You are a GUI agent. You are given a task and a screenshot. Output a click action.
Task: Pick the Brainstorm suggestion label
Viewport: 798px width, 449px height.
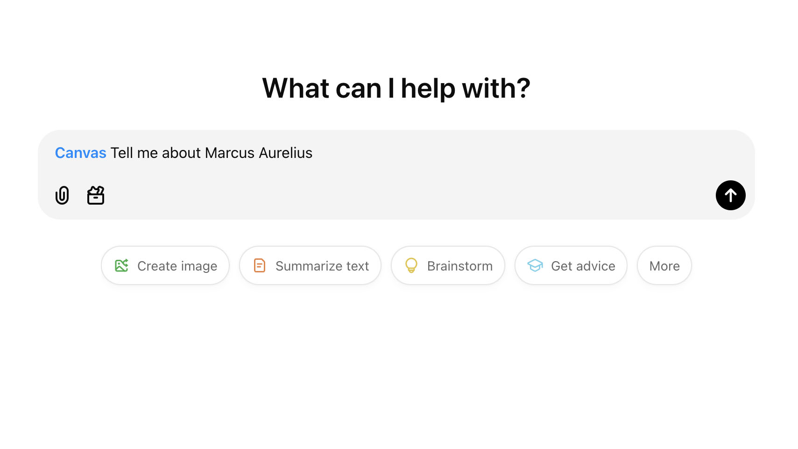(460, 266)
